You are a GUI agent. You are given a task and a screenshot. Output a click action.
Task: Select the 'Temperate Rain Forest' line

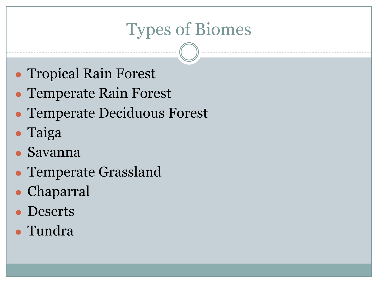(x=99, y=93)
